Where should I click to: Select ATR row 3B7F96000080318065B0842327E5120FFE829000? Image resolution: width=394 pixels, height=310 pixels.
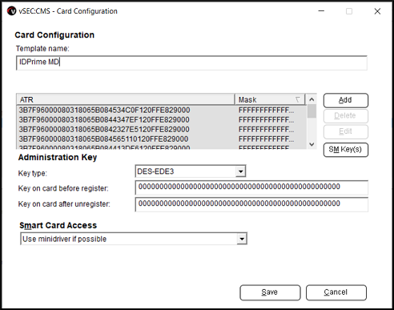[x=104, y=129]
